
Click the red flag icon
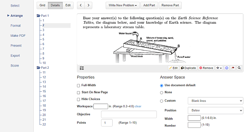pos(233,68)
